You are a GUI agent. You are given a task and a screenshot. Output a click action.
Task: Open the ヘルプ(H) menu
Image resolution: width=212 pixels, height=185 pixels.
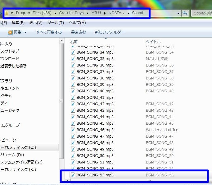(77, 23)
